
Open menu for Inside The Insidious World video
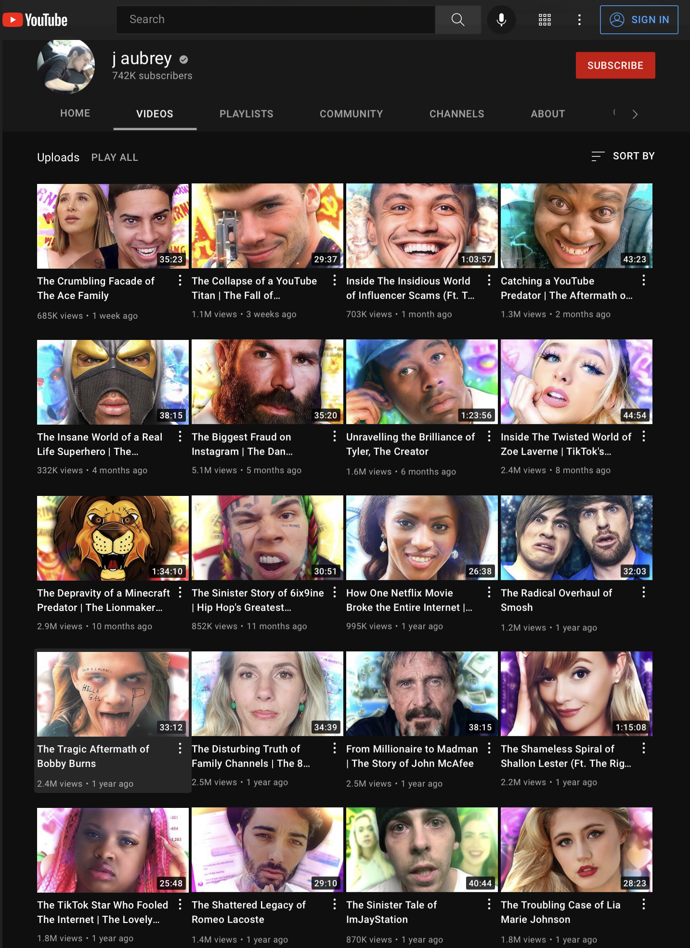pos(489,280)
